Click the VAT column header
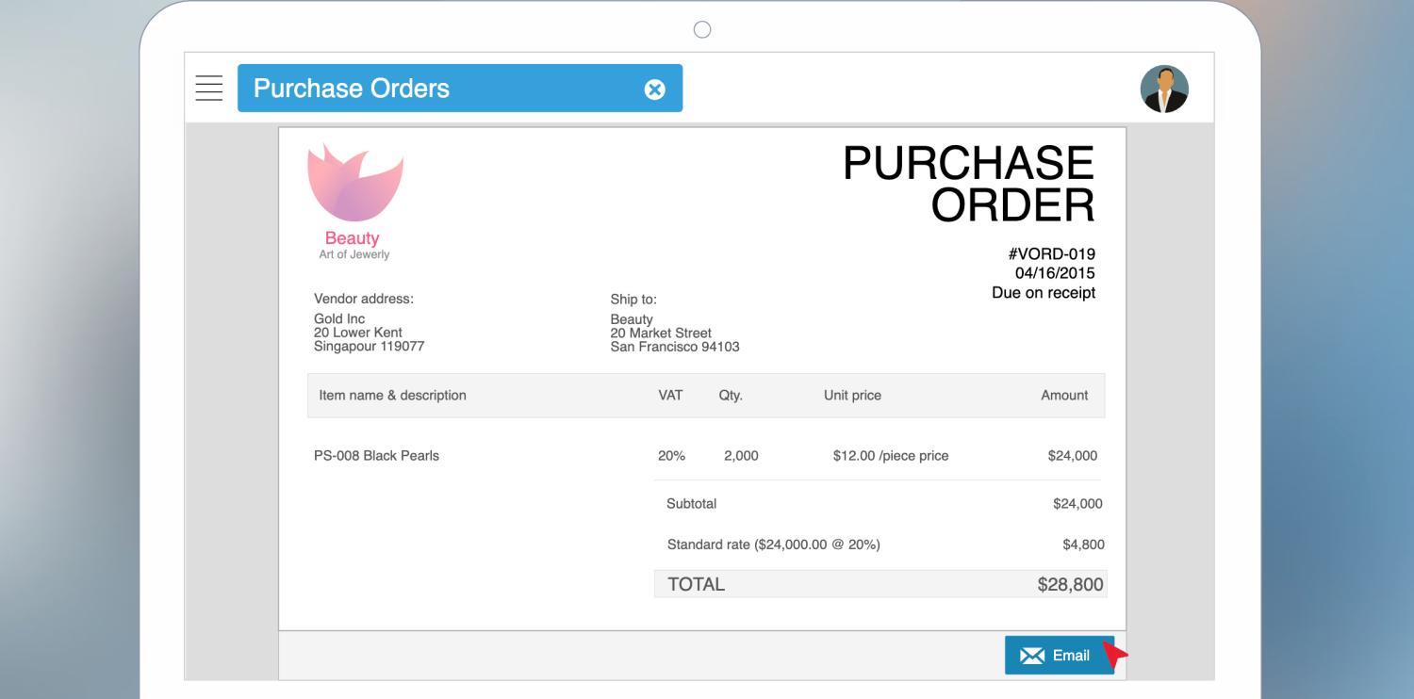This screenshot has width=1414, height=699. pyautogui.click(x=670, y=396)
